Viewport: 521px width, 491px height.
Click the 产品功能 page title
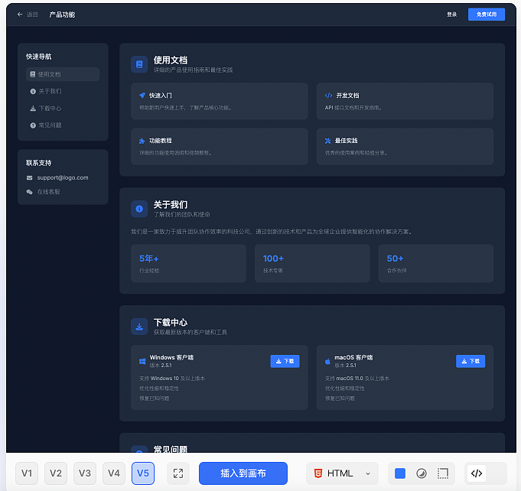coord(62,15)
